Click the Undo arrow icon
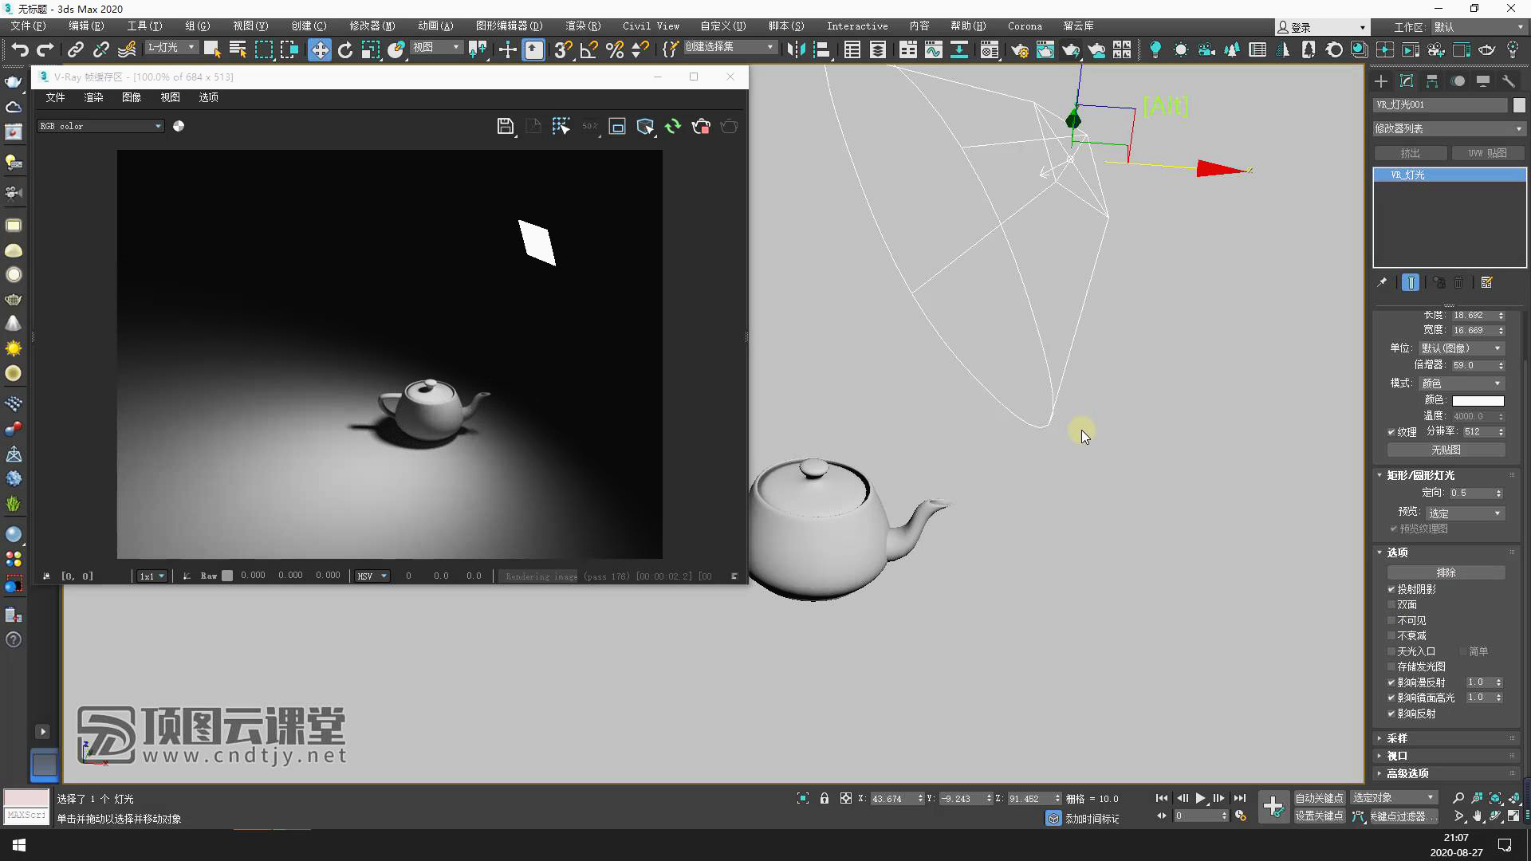The image size is (1531, 861). (x=19, y=49)
